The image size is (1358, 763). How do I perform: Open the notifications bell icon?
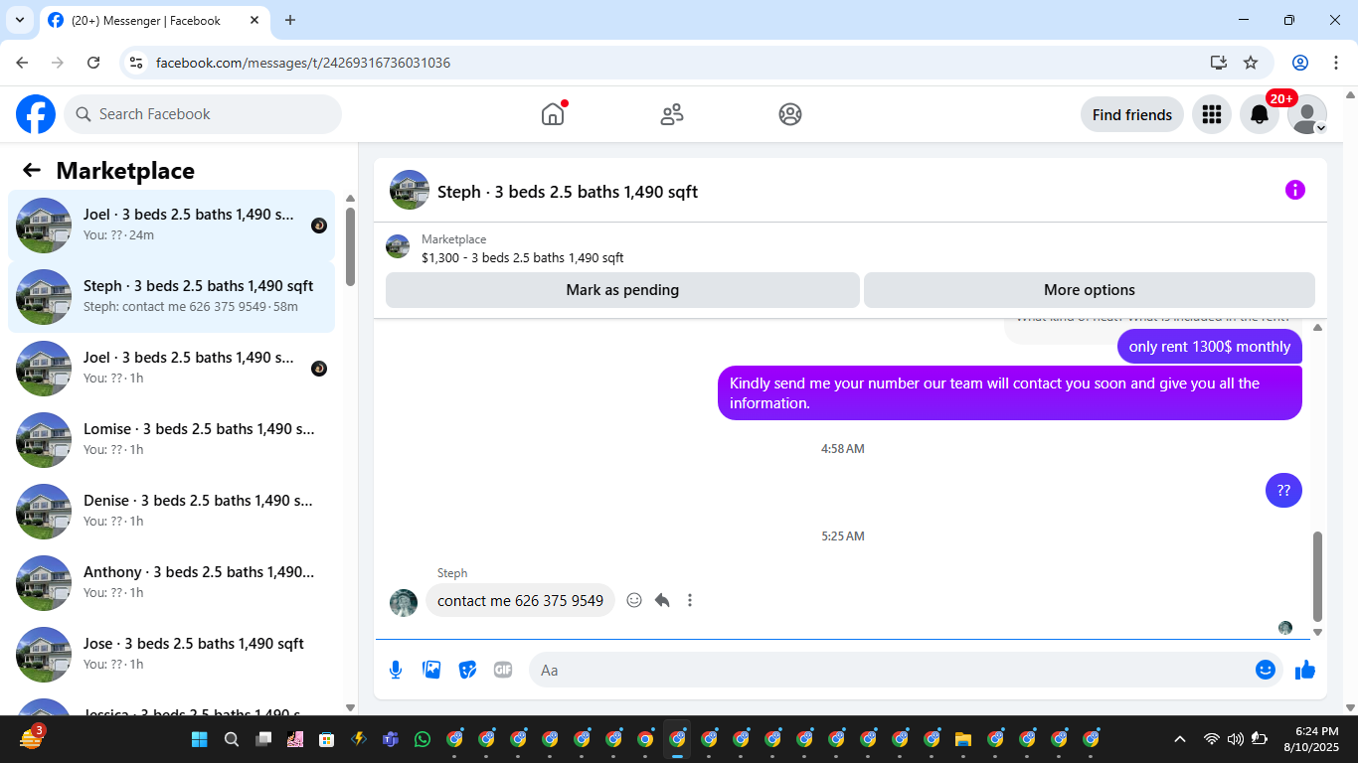point(1259,114)
